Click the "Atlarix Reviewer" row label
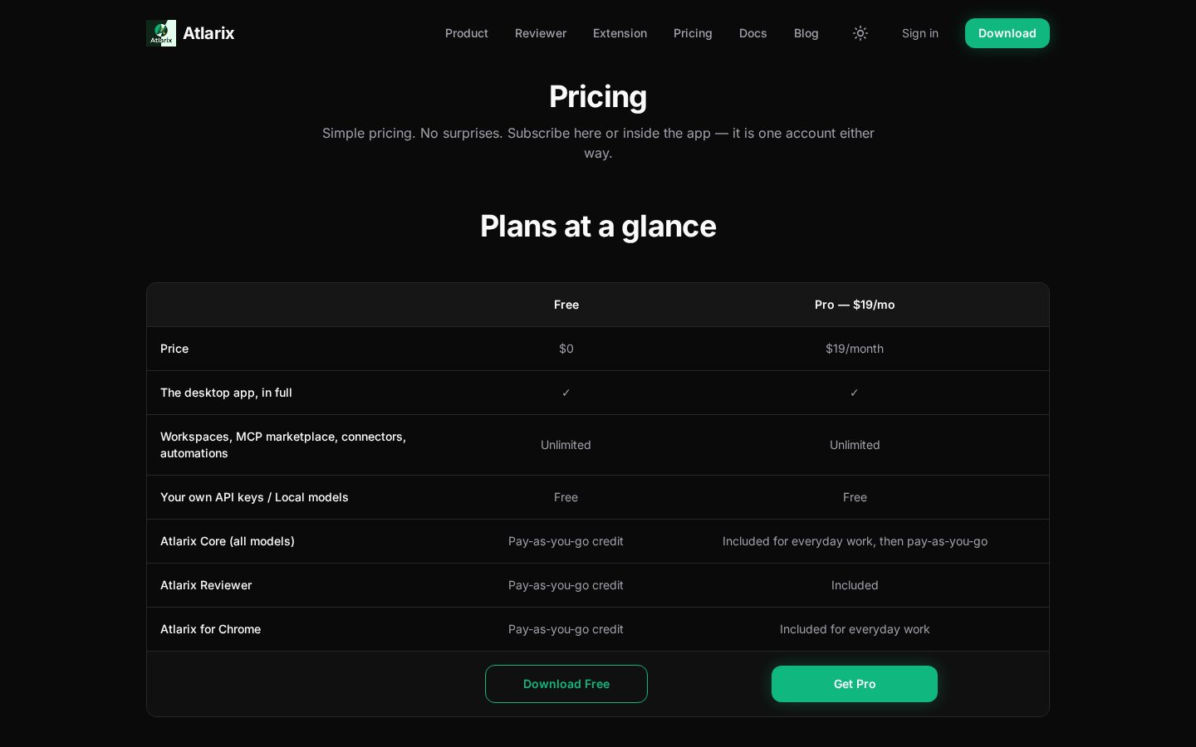Image resolution: width=1196 pixels, height=747 pixels. (x=206, y=585)
